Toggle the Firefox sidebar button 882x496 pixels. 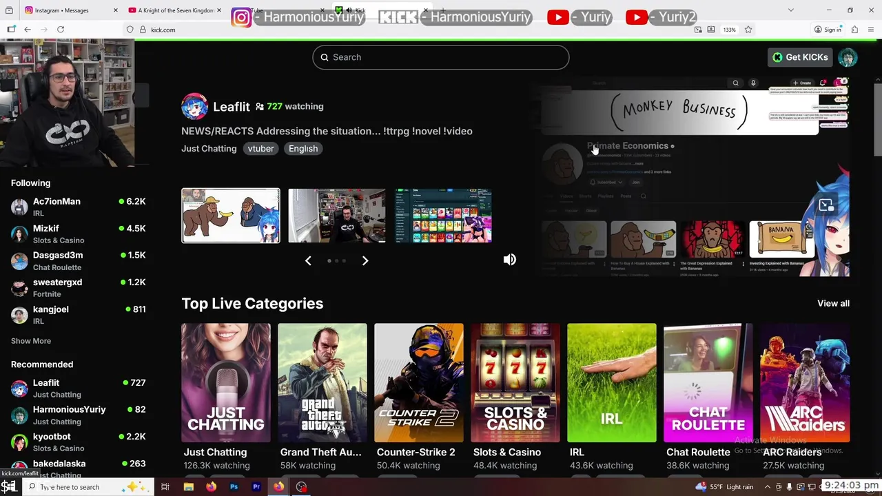11,30
